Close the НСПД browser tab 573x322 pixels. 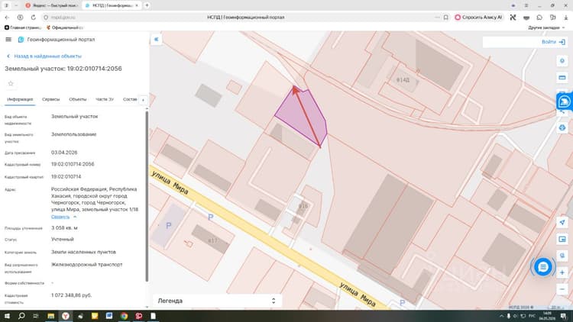tap(137, 5)
